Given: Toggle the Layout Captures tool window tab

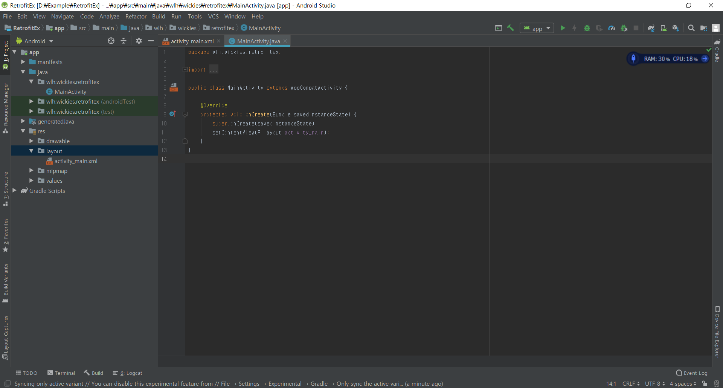Looking at the screenshot, I should (x=6, y=338).
